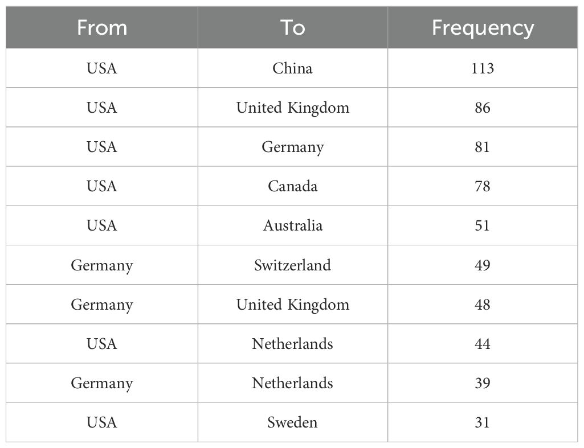This screenshot has height=448, width=584.
Task: Select the Australia cell
Action: (x=292, y=225)
